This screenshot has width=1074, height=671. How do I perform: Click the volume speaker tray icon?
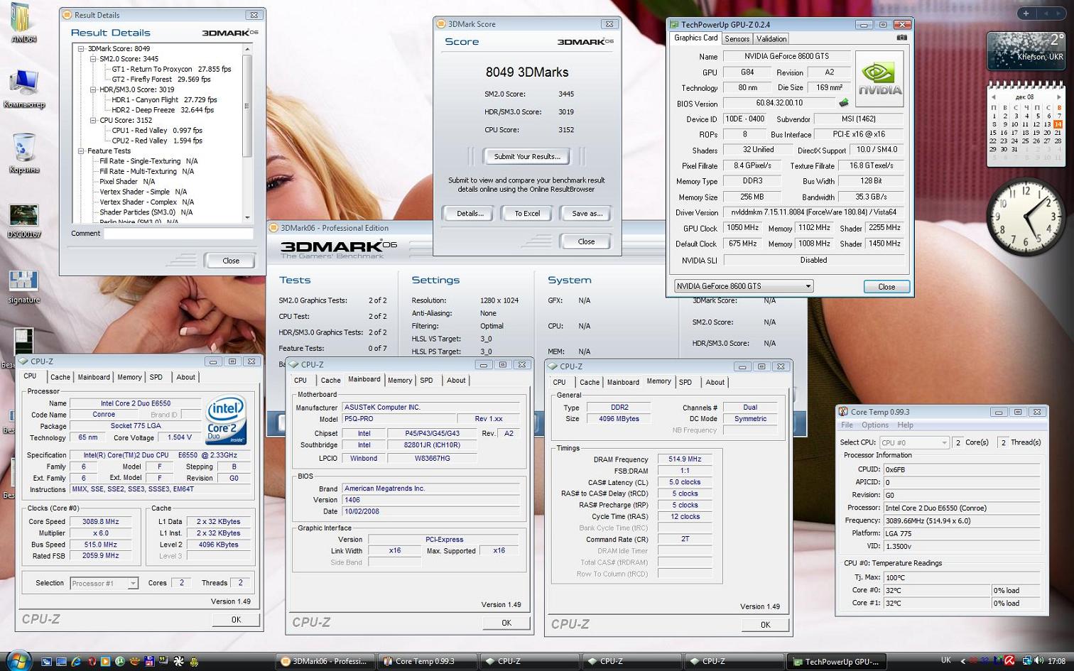(1038, 661)
